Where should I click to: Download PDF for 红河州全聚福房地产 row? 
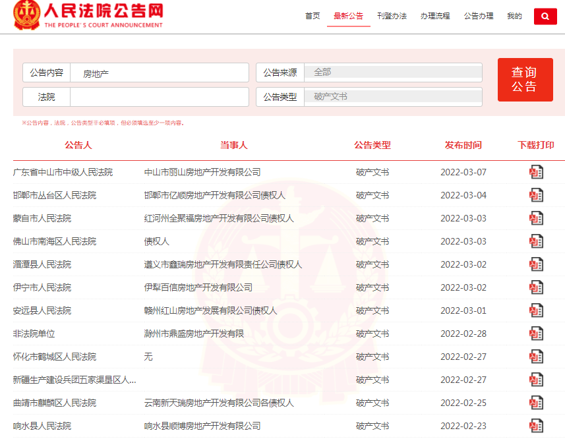[x=536, y=218]
